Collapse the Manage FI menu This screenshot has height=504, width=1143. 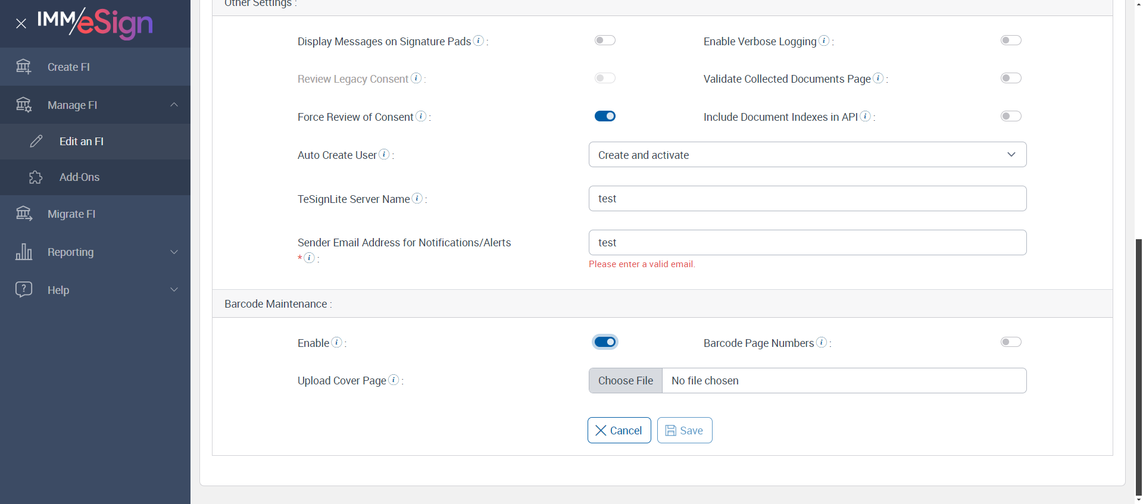coord(174,105)
